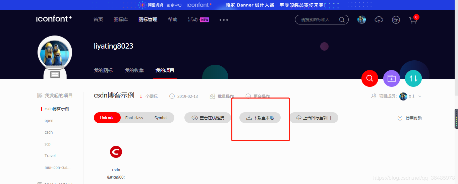Switch to 我的收藏 tab
This screenshot has width=458, height=184.
[x=134, y=70]
